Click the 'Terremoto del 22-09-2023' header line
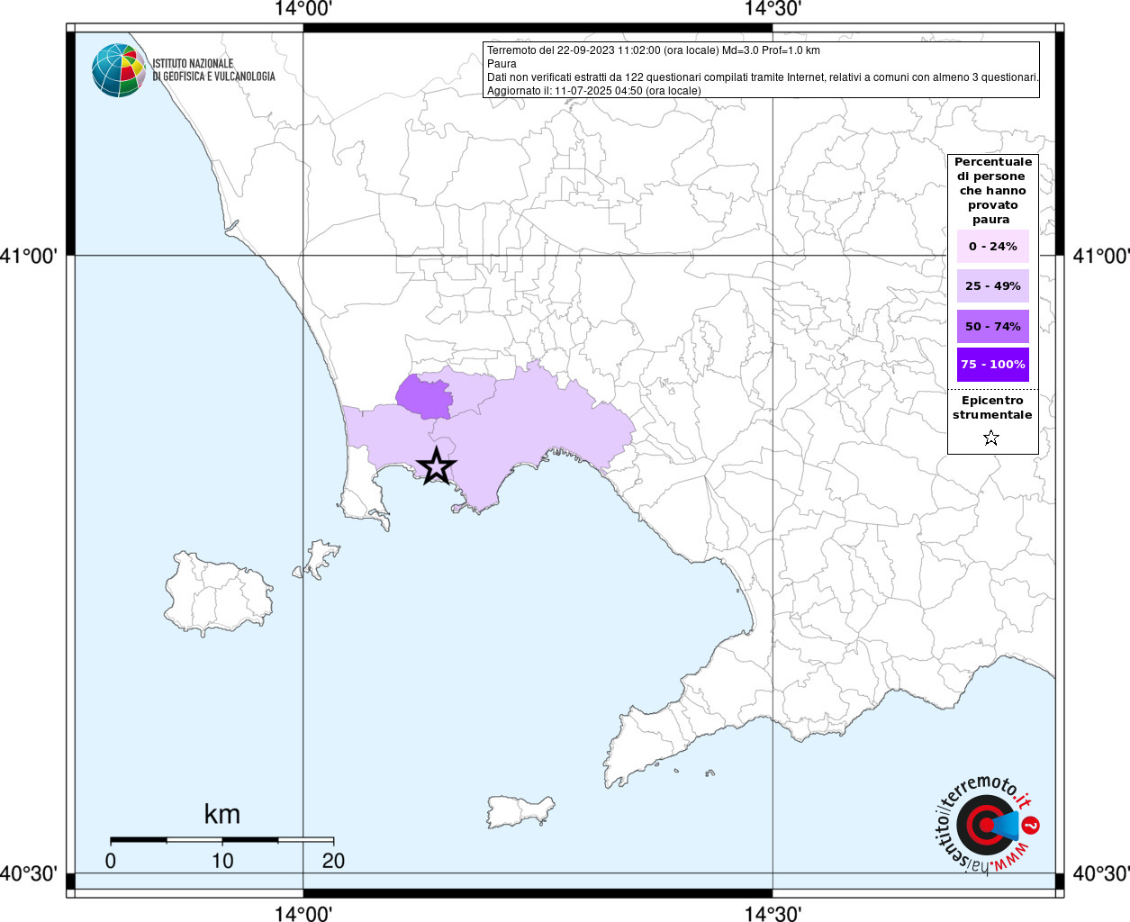Image resolution: width=1130 pixels, height=922 pixels. coord(653,50)
